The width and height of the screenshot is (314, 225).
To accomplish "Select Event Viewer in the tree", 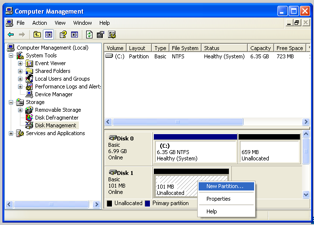I will click(x=50, y=63).
